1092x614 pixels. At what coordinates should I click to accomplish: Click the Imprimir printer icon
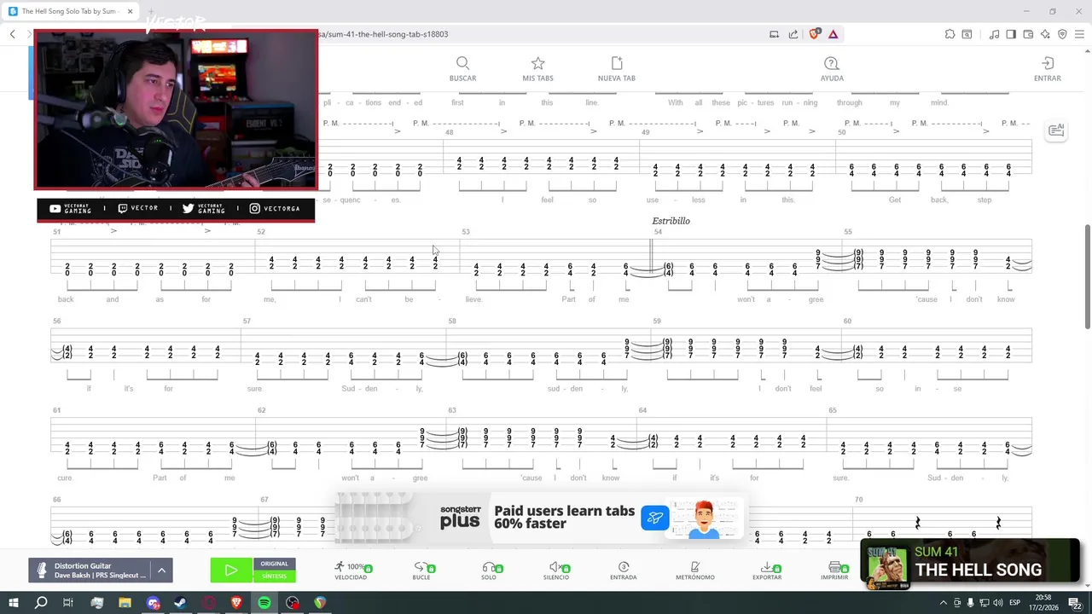[834, 571]
